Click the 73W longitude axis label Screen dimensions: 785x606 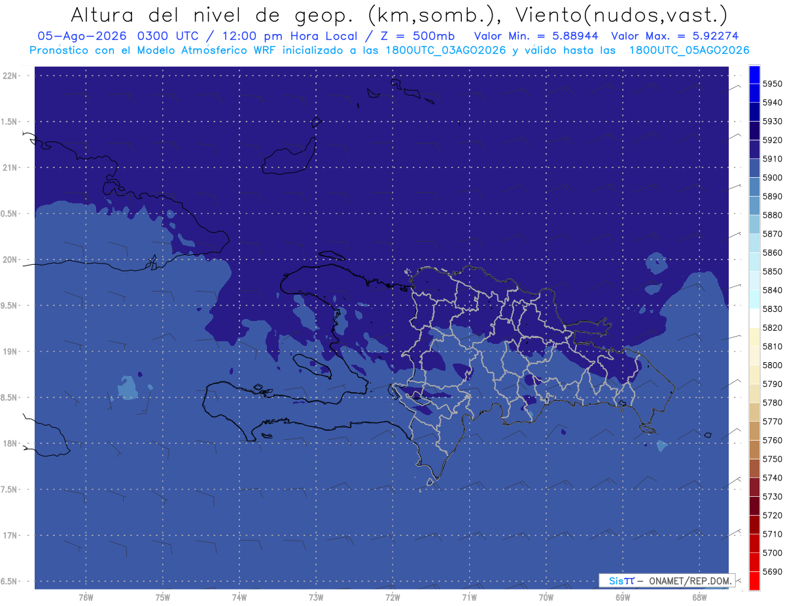click(x=316, y=597)
